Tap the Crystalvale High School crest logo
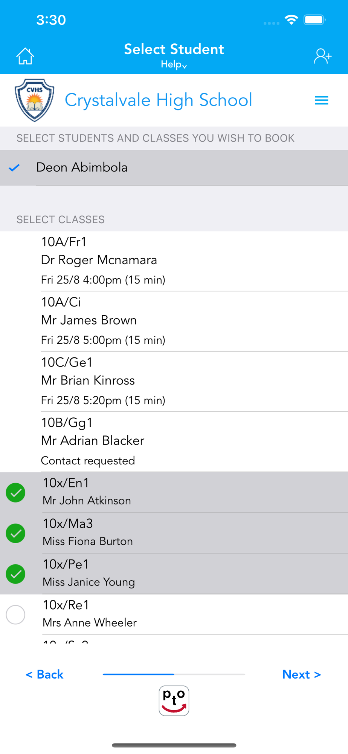This screenshot has width=348, height=754. 35,100
